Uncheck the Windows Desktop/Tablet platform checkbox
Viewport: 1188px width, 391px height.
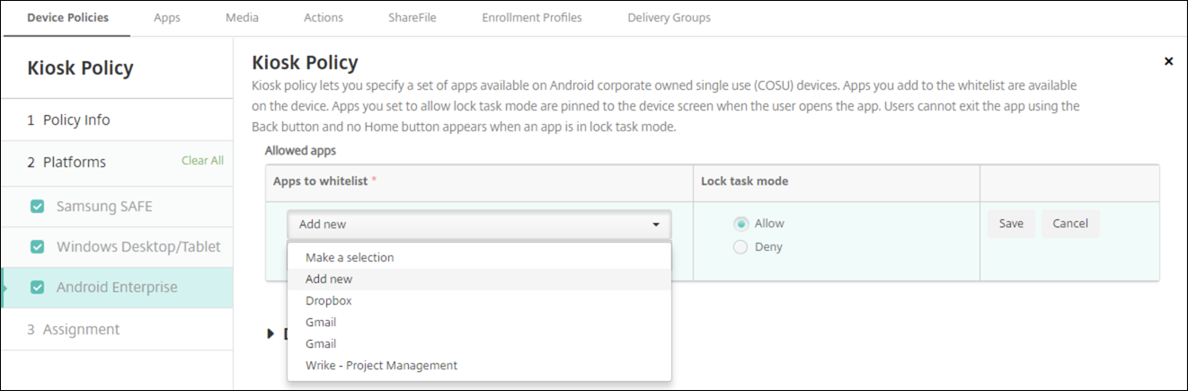37,246
